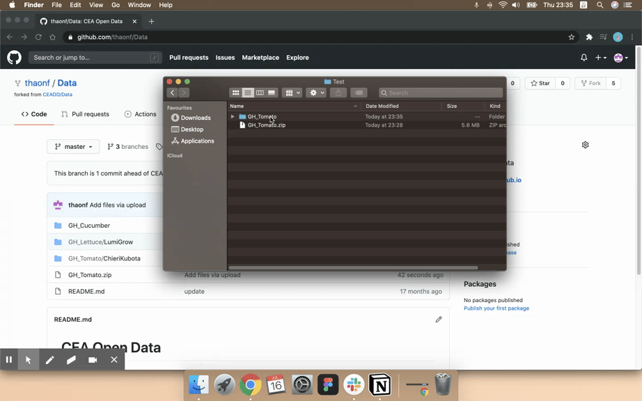Close the recording toolbar

click(113, 360)
